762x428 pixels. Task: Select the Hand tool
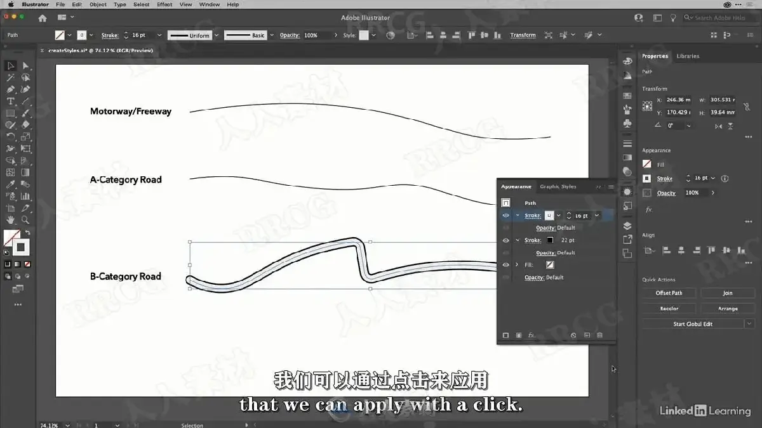[11, 220]
